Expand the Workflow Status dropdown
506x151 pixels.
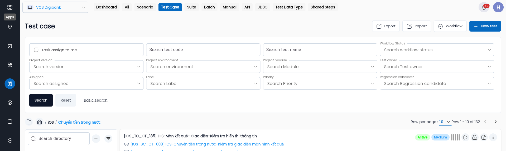pyautogui.click(x=437, y=50)
